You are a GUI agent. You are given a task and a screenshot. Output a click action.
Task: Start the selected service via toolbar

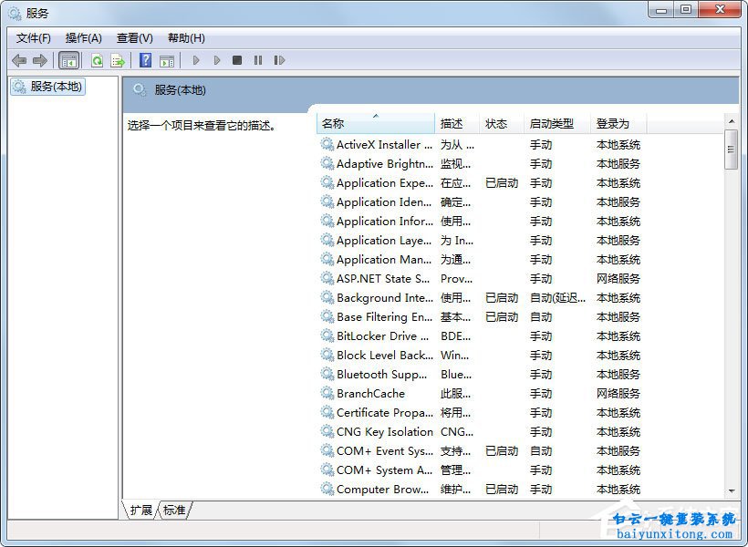197,60
